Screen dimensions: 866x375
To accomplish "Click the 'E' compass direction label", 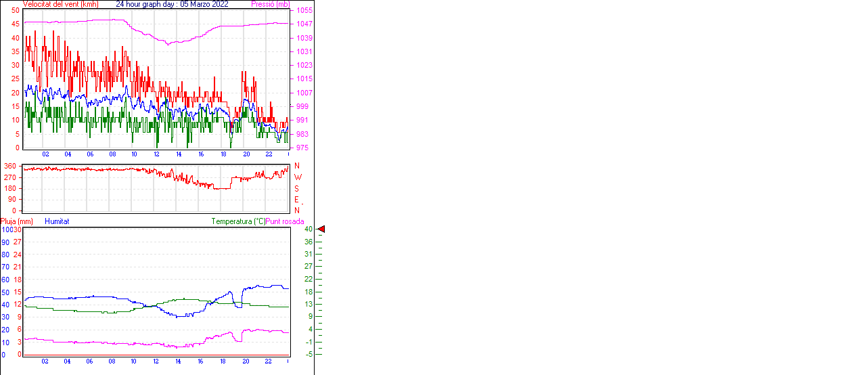I will click(296, 200).
